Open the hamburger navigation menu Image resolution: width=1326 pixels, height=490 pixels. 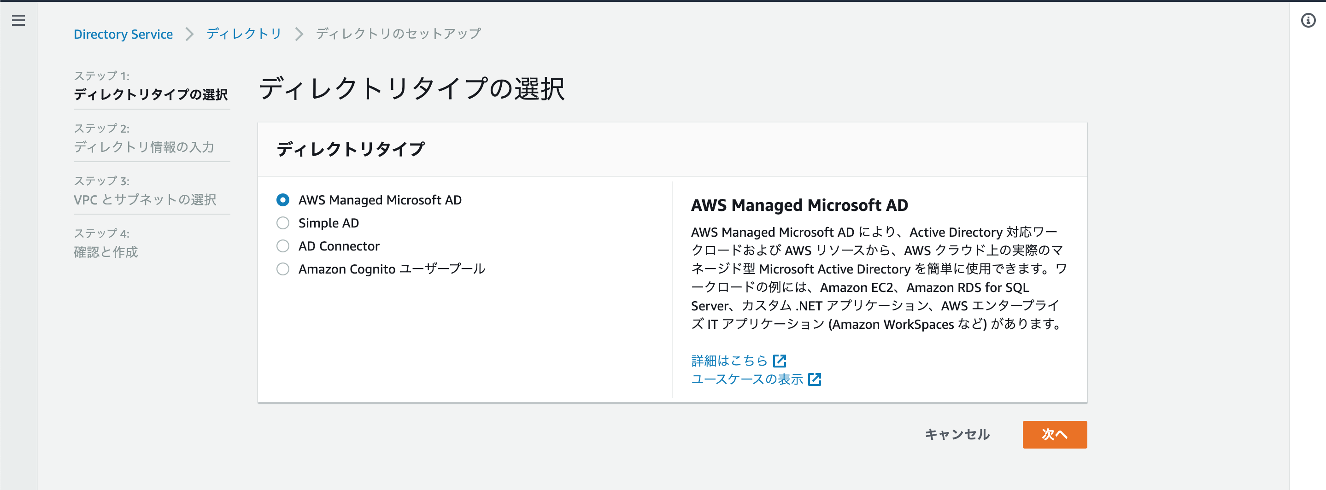(x=18, y=20)
